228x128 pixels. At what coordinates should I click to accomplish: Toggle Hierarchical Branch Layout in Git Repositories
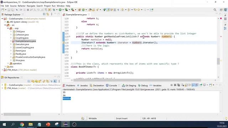pos(51,81)
